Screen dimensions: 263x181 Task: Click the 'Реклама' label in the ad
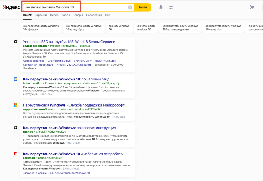tap(84, 46)
